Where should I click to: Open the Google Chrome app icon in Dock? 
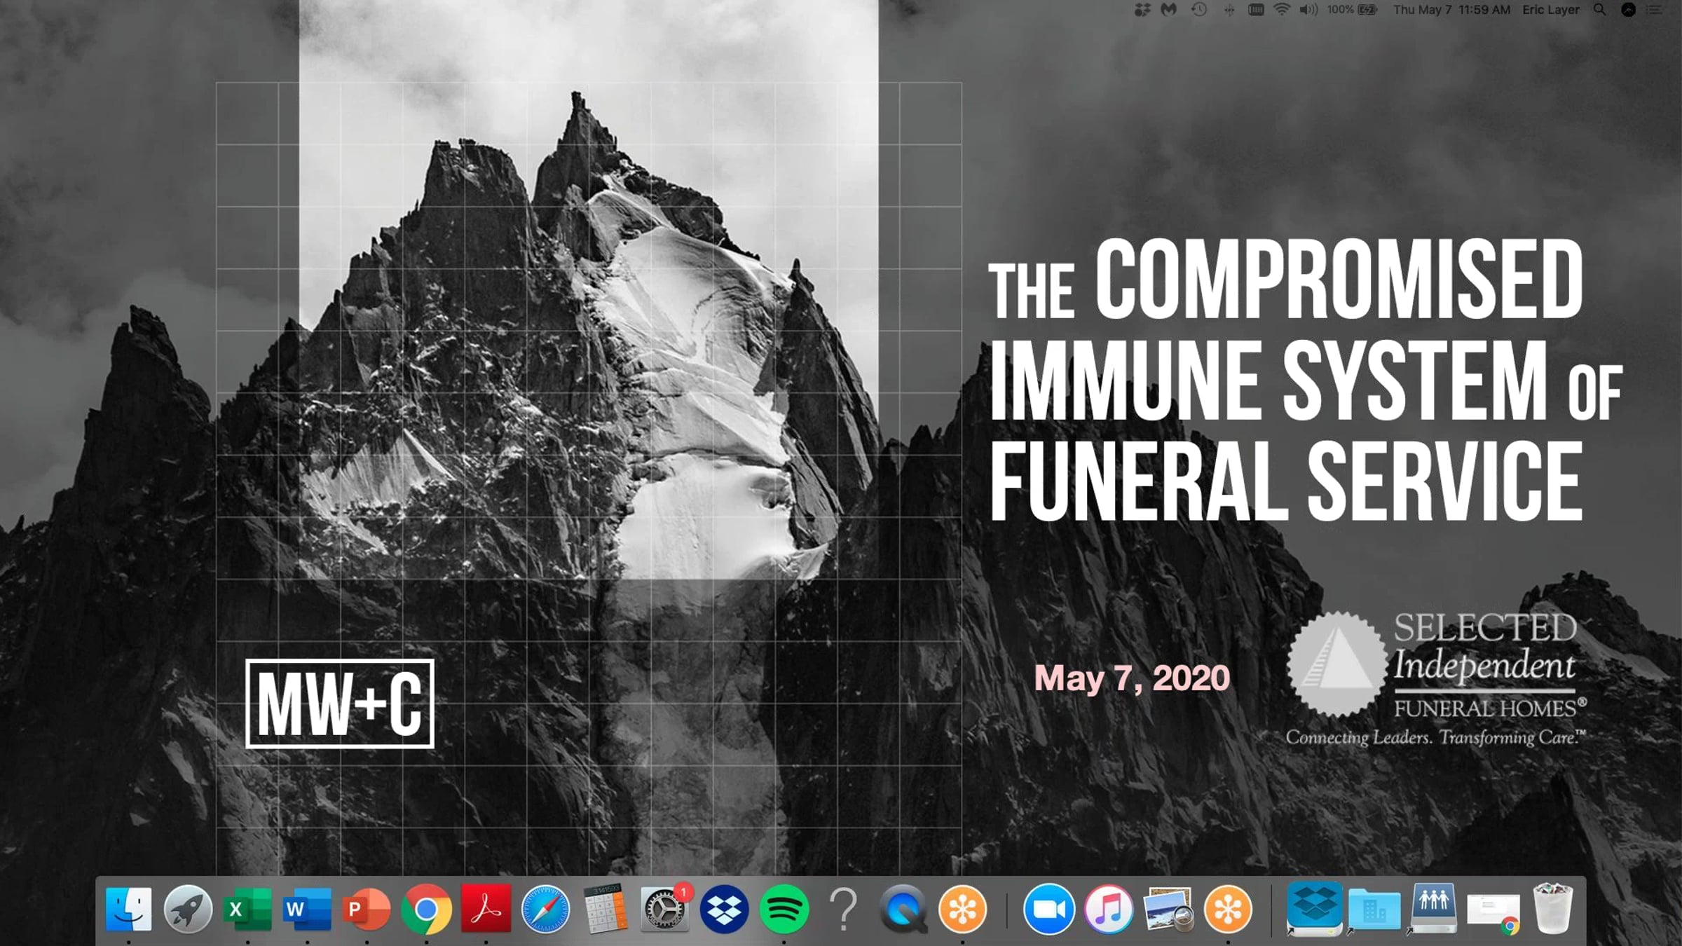pos(426,909)
